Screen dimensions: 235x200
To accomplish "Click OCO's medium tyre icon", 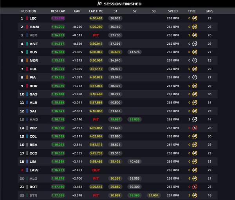I will pos(195,153).
